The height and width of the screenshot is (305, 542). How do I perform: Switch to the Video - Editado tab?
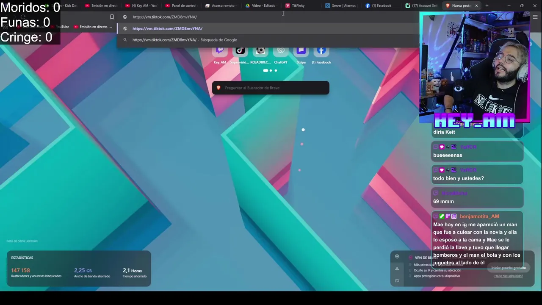pyautogui.click(x=261, y=6)
